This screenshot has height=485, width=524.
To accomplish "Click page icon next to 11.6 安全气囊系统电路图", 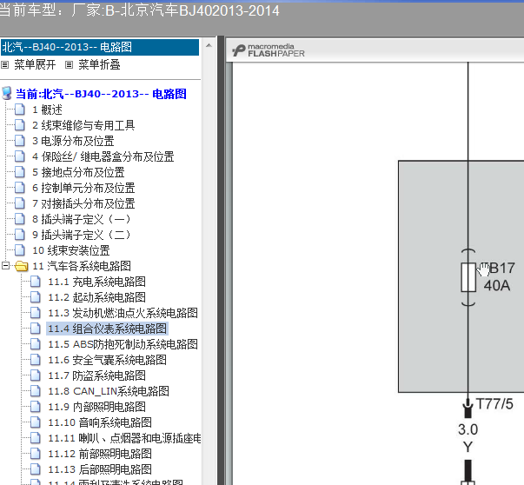I will [36, 360].
